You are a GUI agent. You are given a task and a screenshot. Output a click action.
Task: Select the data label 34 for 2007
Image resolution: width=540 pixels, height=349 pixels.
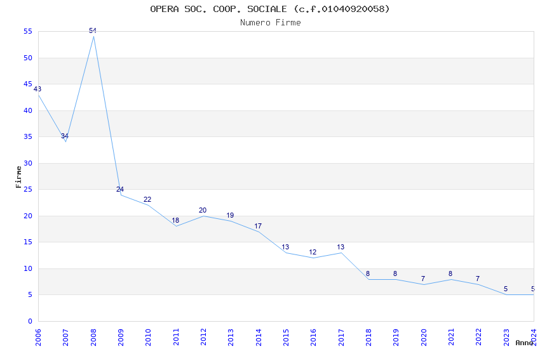tap(65, 136)
